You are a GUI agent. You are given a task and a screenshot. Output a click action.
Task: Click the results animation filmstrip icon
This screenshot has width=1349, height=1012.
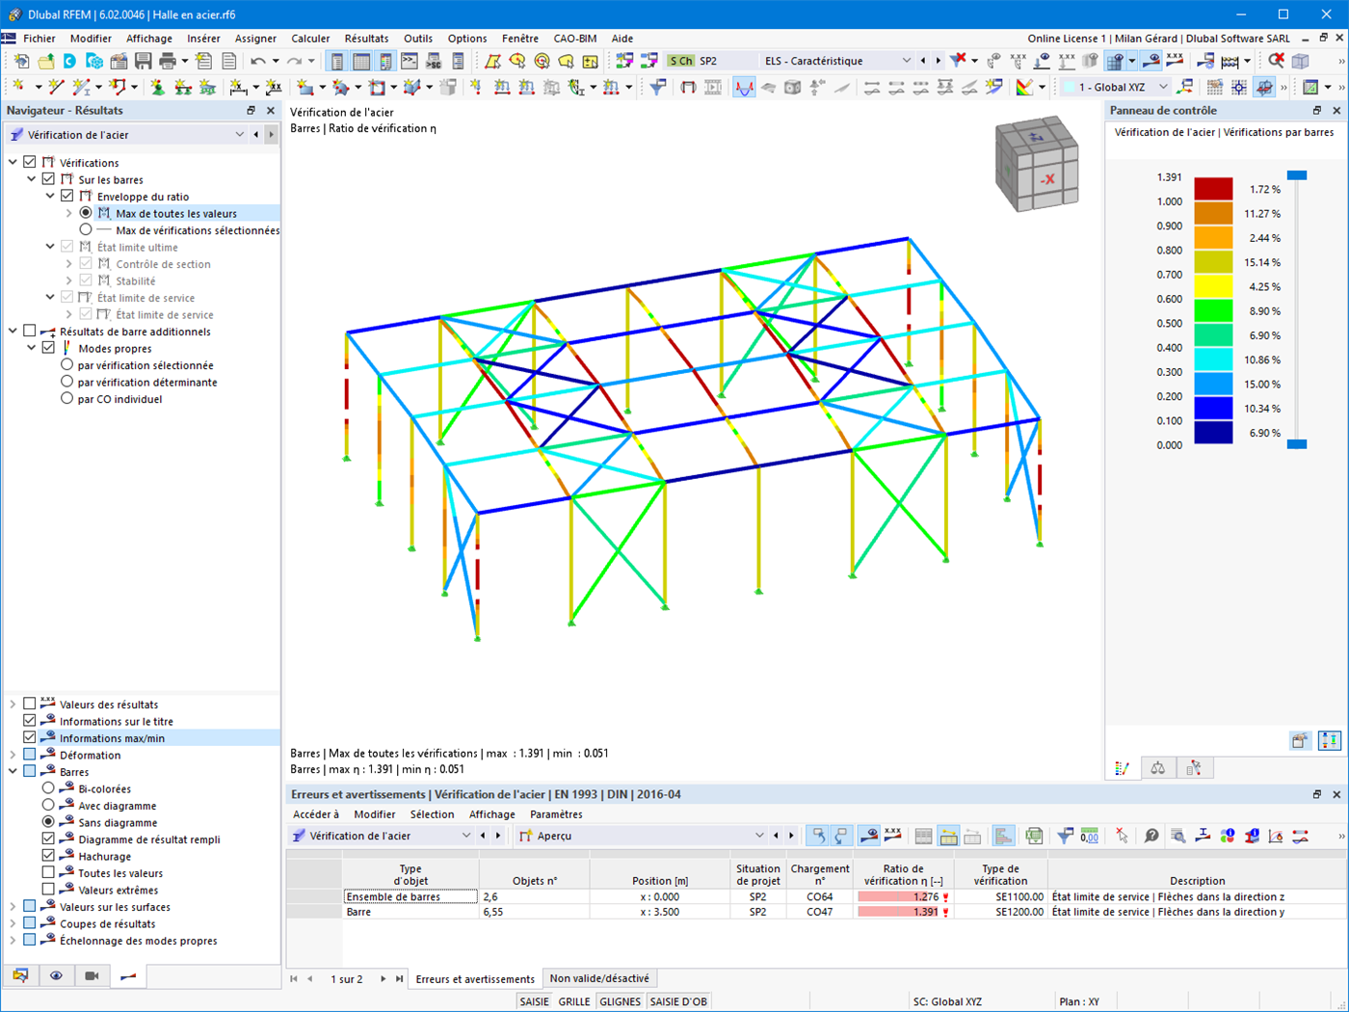coord(713,87)
